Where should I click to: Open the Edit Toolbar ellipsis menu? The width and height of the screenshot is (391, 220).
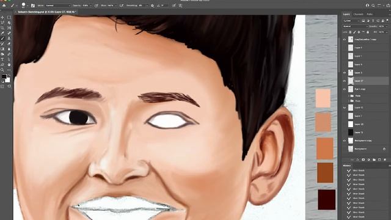[x=9, y=70]
